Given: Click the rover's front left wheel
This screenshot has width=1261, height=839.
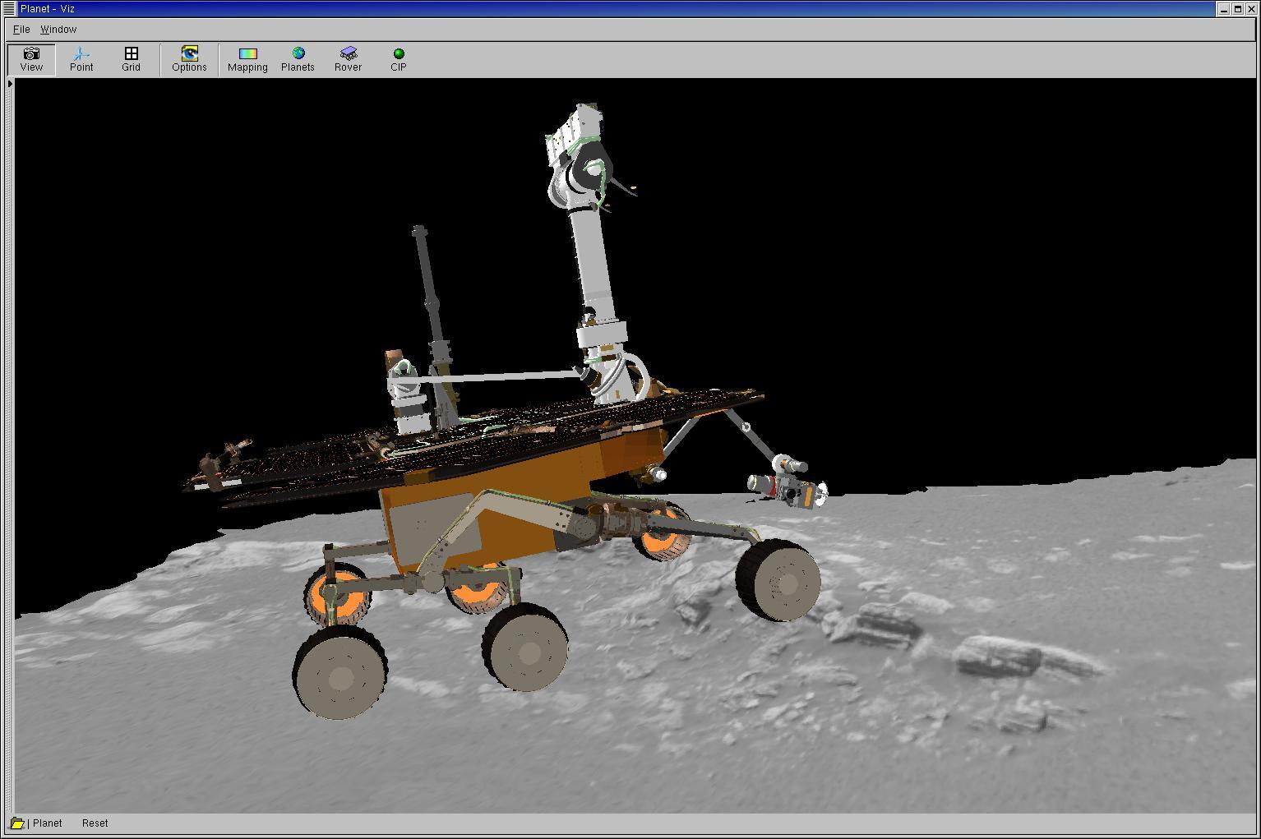Looking at the screenshot, I should click(x=340, y=675).
